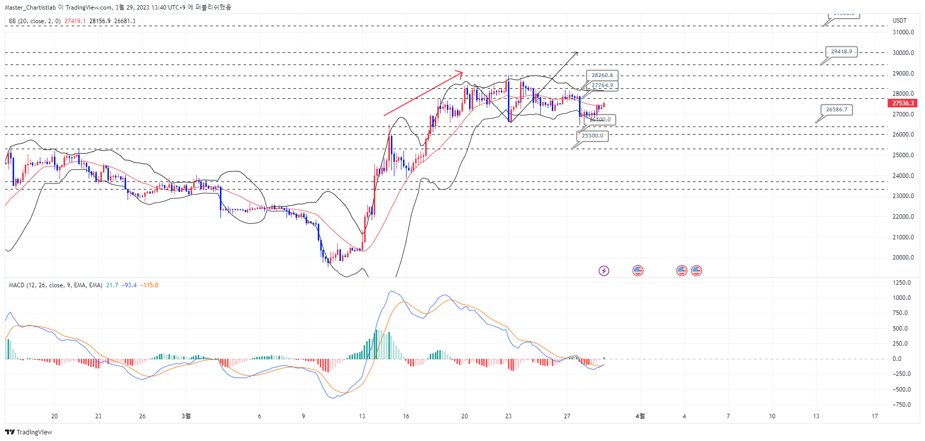Click the 30000.0 price axis label
The width and height of the screenshot is (925, 441).
903,53
